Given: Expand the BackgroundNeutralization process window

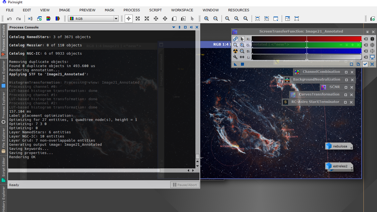Looking at the screenshot, I should tap(346, 80).
